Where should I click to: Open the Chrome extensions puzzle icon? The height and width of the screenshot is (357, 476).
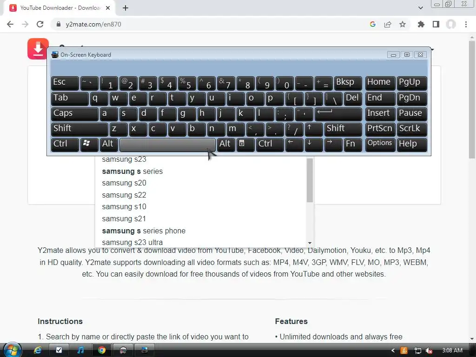[421, 24]
